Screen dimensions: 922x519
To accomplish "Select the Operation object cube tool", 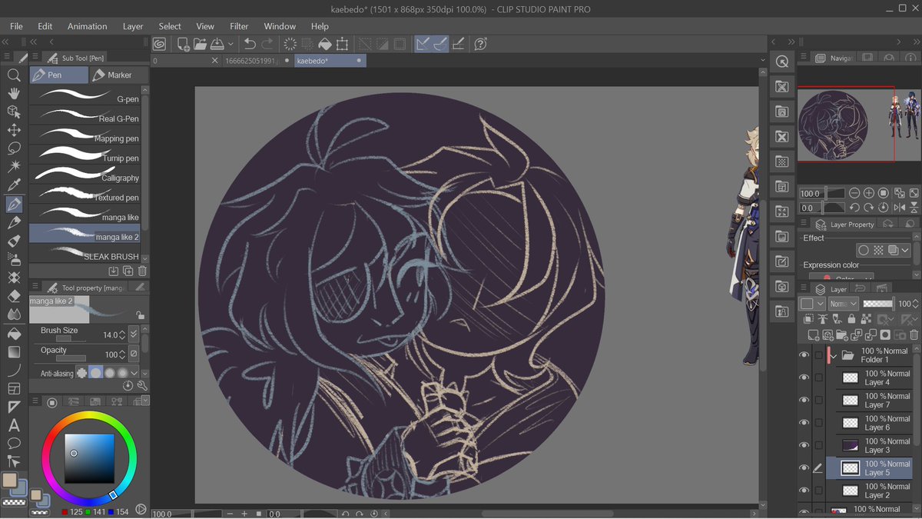I will point(14,111).
